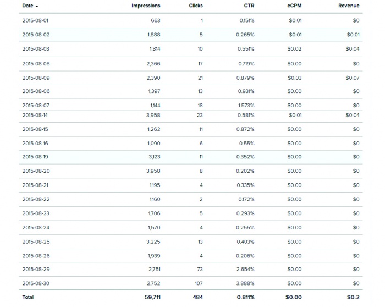Select the 2015-08-20 date row

click(36, 171)
